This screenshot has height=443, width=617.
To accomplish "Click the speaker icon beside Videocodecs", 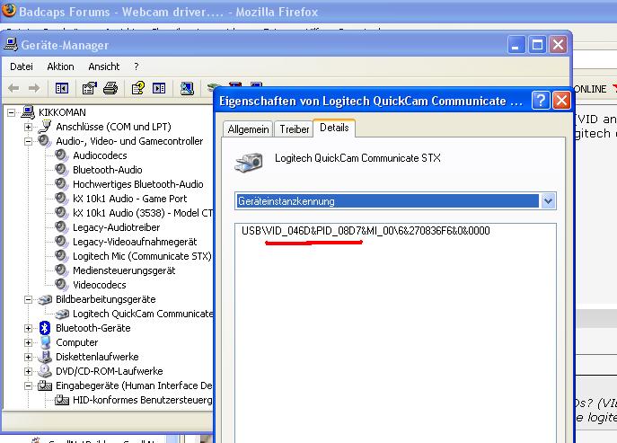I will pos(61,284).
